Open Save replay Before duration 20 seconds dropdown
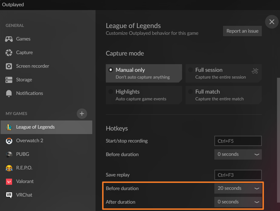Viewport: 280px width, 211px height. [238, 188]
